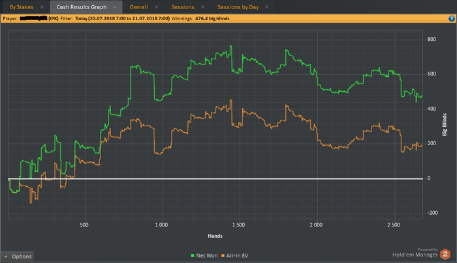Close the By Stakes tab
Viewport: 457px width, 263px height.
[42, 7]
